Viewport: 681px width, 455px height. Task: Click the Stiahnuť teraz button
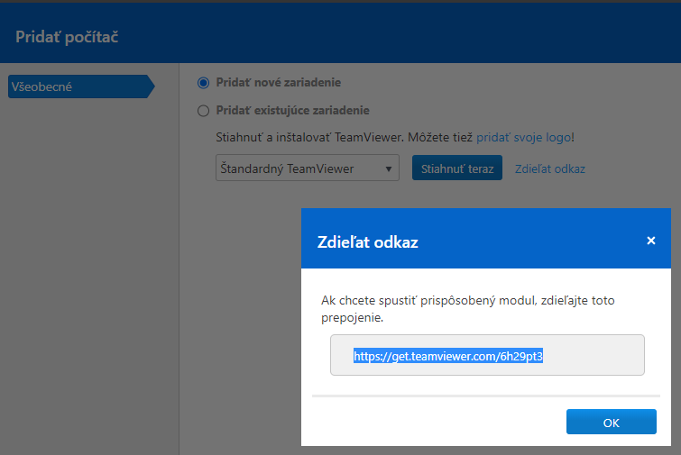coord(457,168)
